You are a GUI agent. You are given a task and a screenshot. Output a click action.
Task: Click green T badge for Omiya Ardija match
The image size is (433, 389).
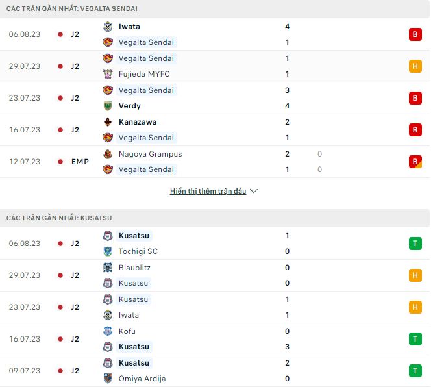pos(415,371)
